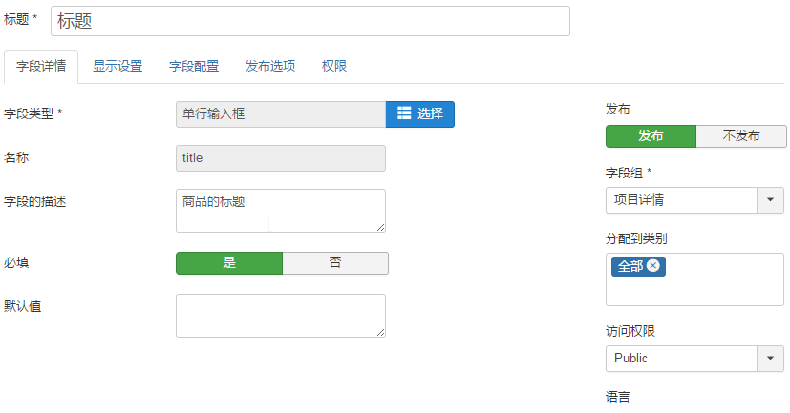Image resolution: width=790 pixels, height=413 pixels.
Task: Switch to the 显示设置 tab
Action: (x=117, y=67)
